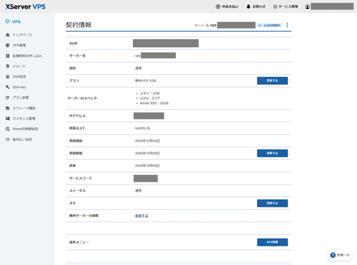Click 更新する button for 利用期限
This screenshot has height=265, width=357.
click(x=272, y=153)
